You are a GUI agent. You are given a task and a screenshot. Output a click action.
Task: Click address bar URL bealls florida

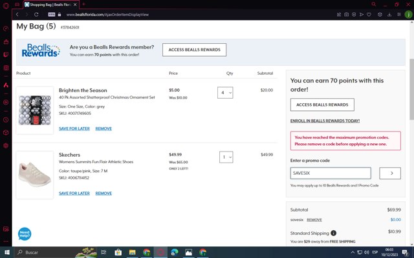pos(107,14)
